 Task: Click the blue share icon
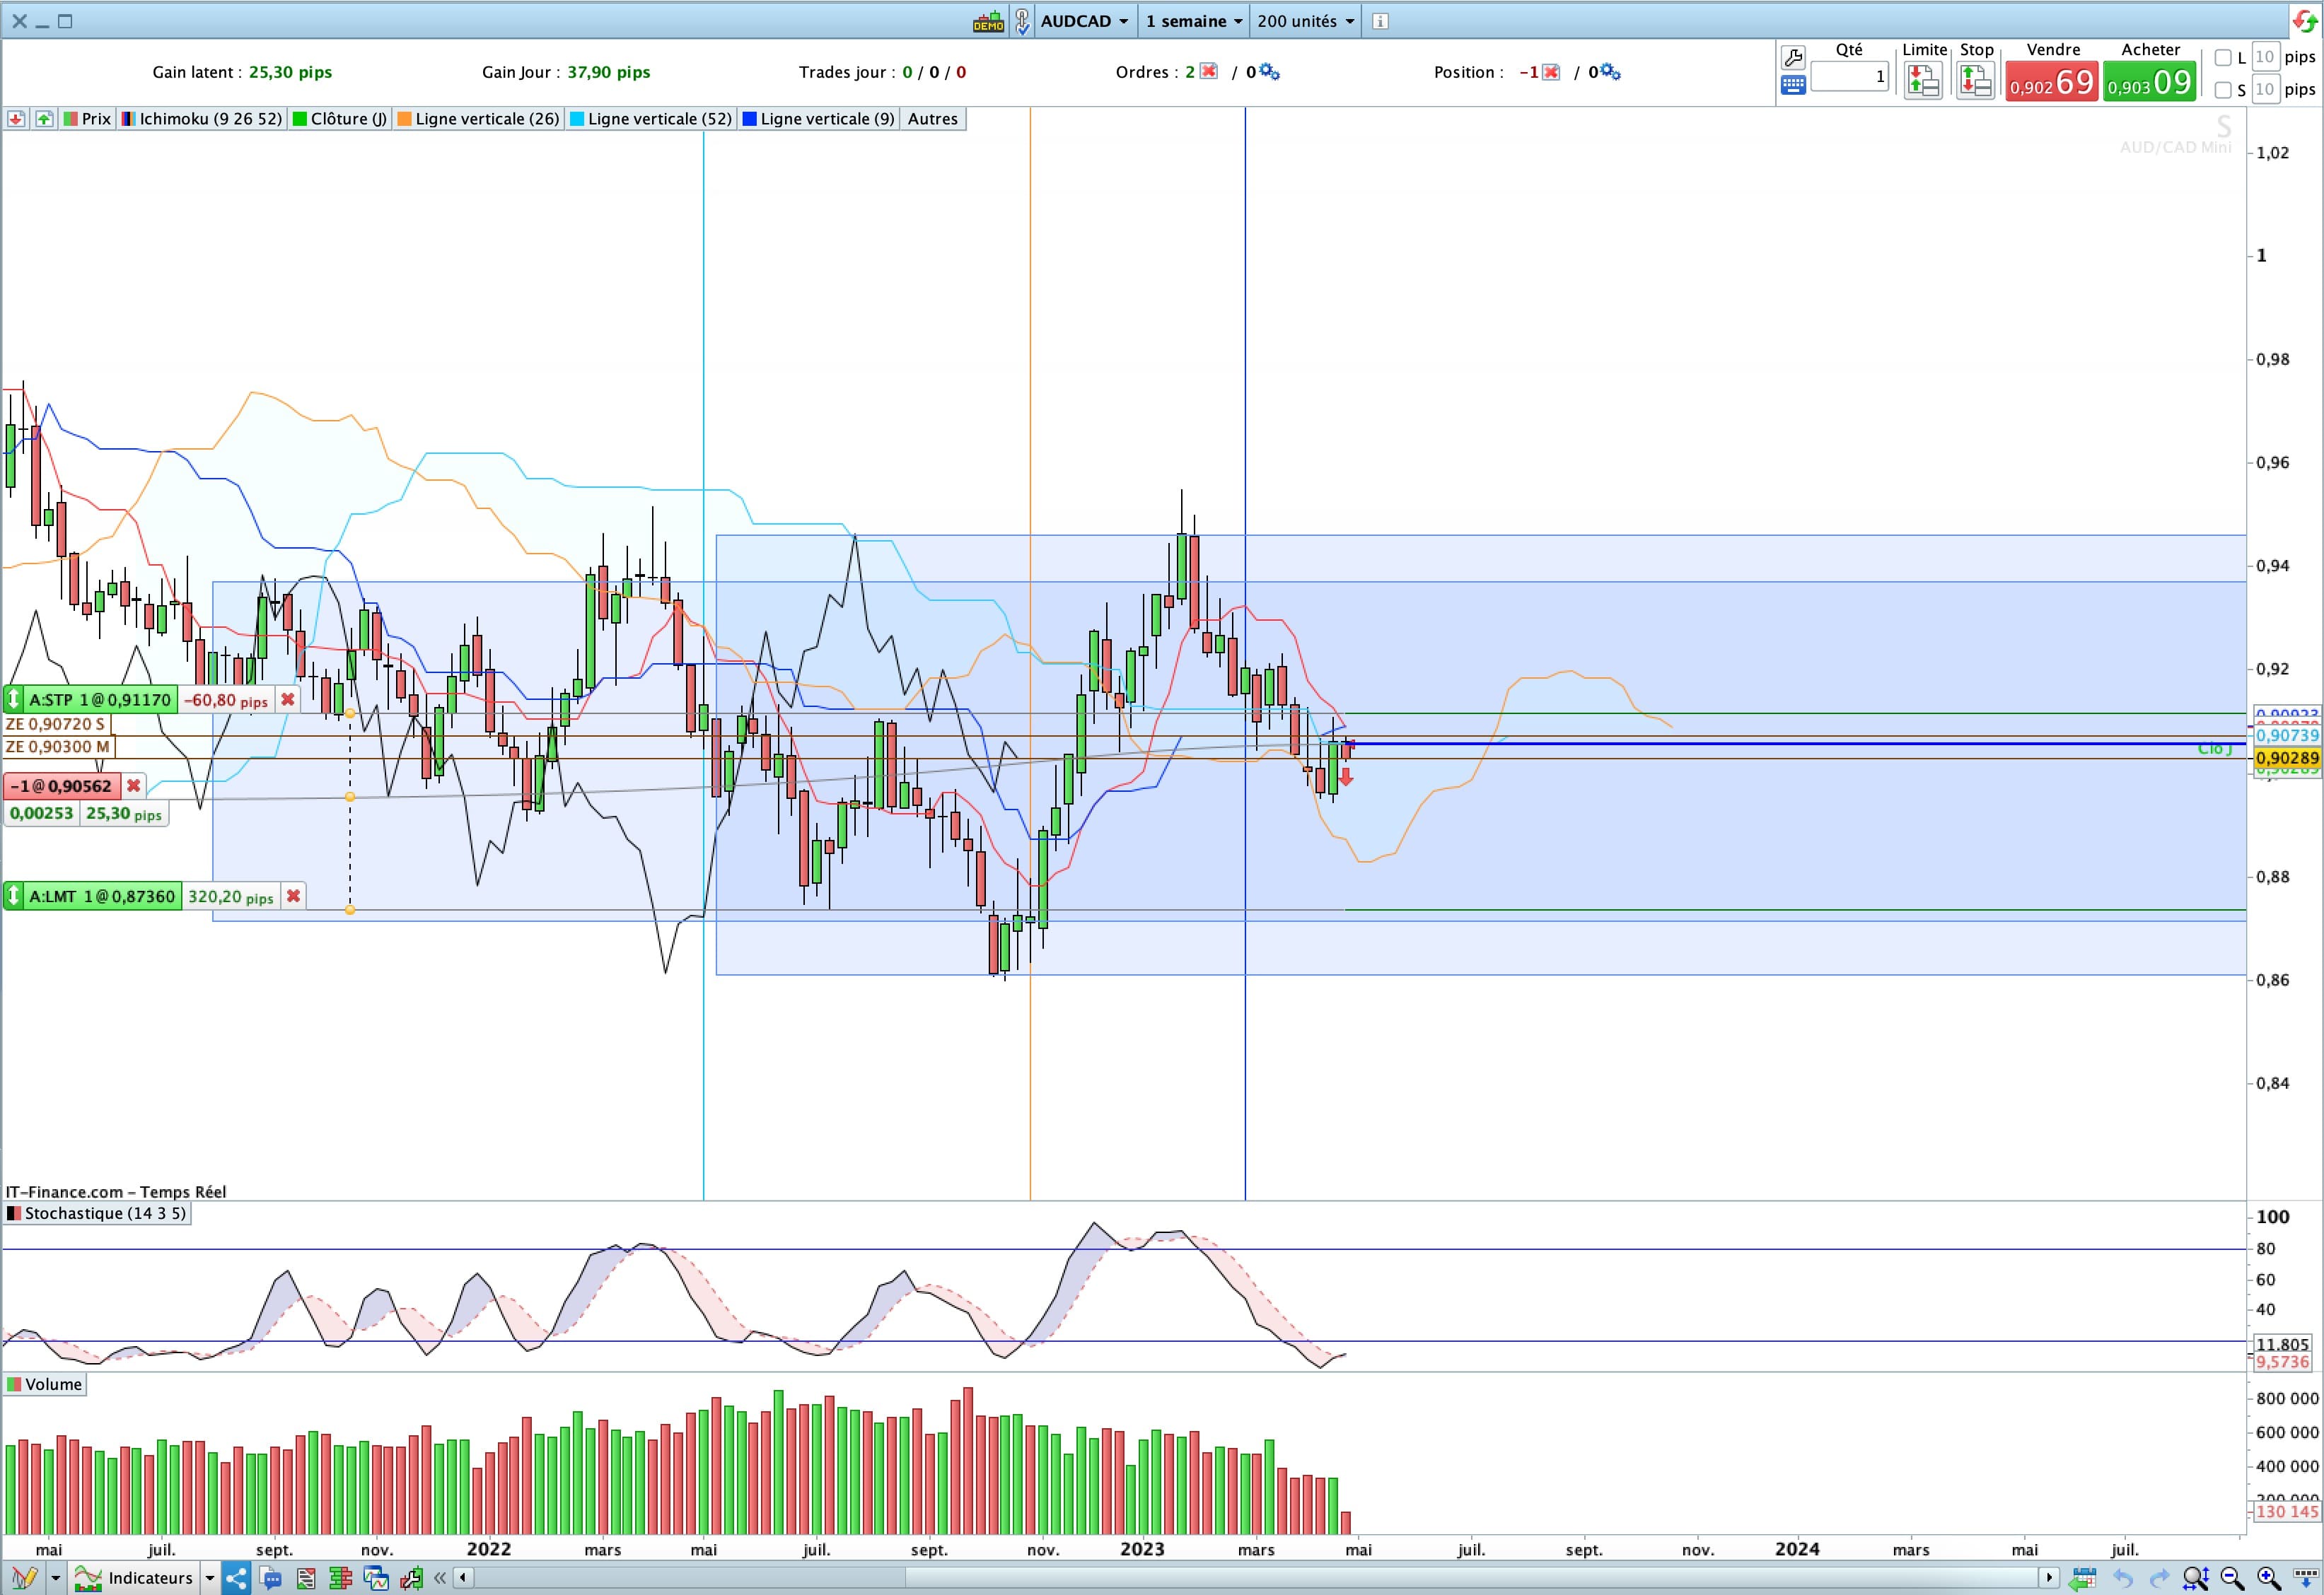pyautogui.click(x=236, y=1578)
